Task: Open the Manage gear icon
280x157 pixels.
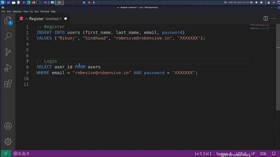Action: (8, 141)
